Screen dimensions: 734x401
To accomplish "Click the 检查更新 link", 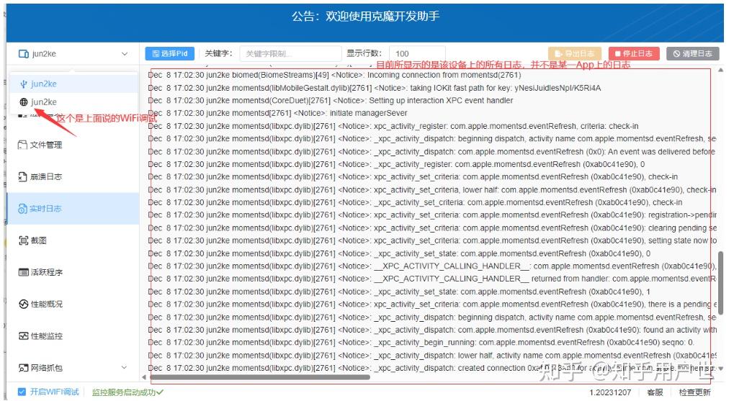I will [x=694, y=392].
